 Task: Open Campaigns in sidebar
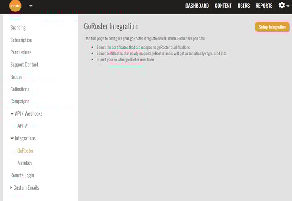click(20, 102)
